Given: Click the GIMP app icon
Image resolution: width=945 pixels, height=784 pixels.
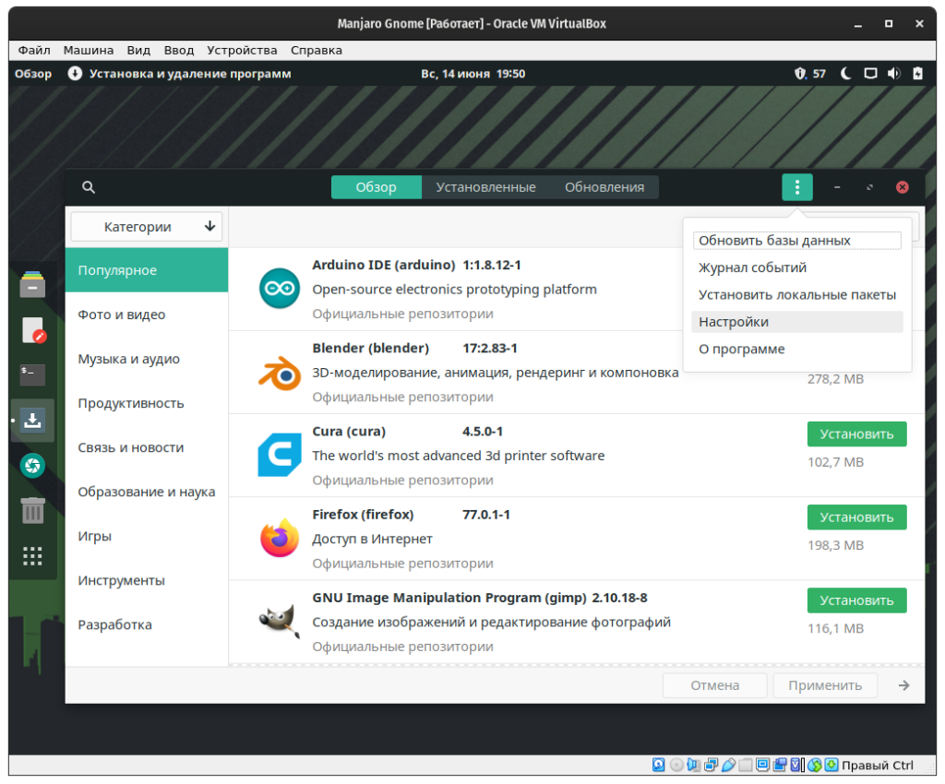Looking at the screenshot, I should tap(279, 622).
